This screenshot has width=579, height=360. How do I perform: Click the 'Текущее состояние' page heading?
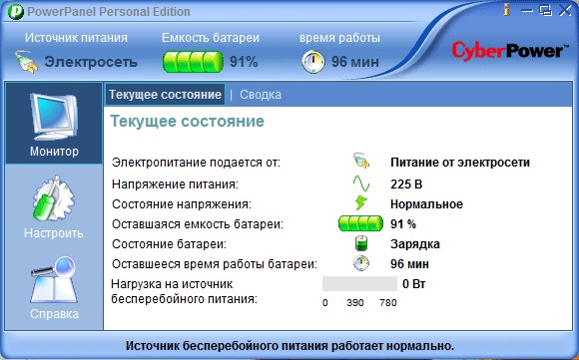[188, 121]
